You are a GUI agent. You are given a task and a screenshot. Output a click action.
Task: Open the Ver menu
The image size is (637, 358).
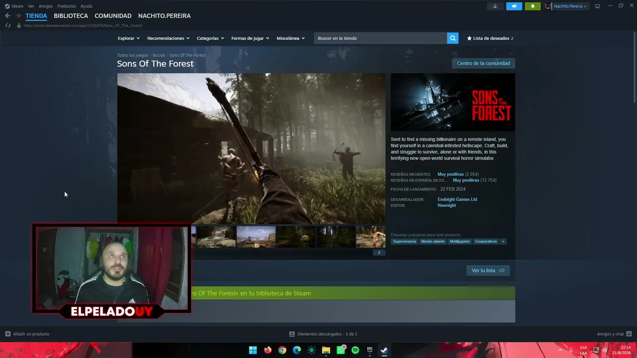point(31,6)
